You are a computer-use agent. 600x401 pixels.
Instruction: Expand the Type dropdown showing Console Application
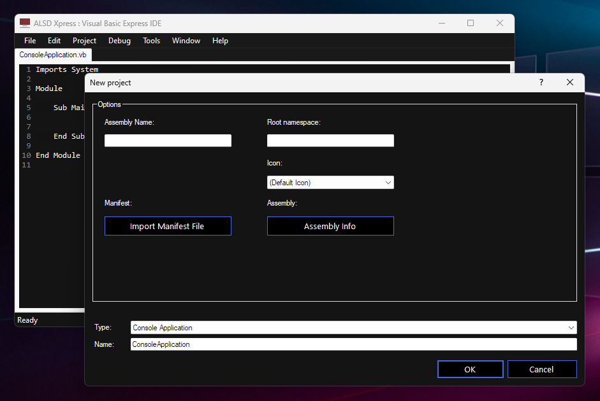[x=354, y=328]
